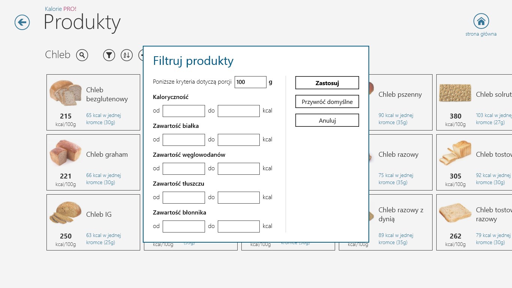
Task: Click the Zawartość tłuszczu 'od' field
Action: [x=184, y=198]
